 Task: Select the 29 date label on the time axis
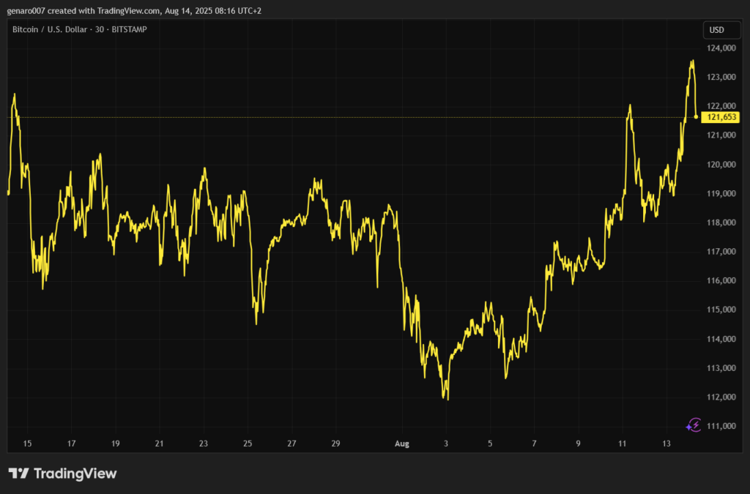(x=335, y=444)
